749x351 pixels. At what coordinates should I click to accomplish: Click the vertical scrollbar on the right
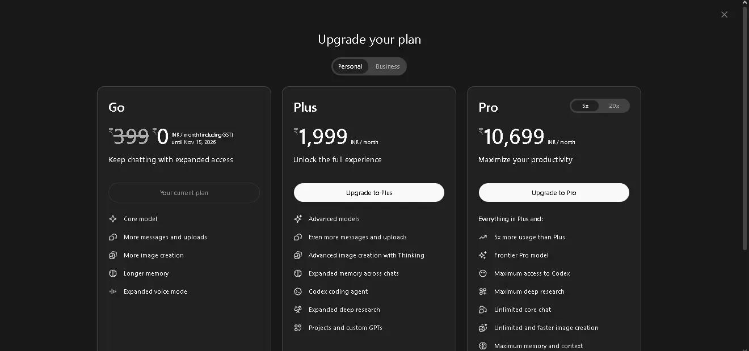tap(745, 128)
